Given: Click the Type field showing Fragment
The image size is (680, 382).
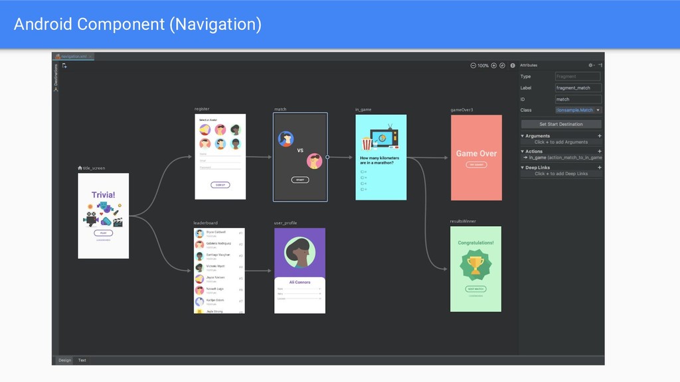Looking at the screenshot, I should coord(578,77).
